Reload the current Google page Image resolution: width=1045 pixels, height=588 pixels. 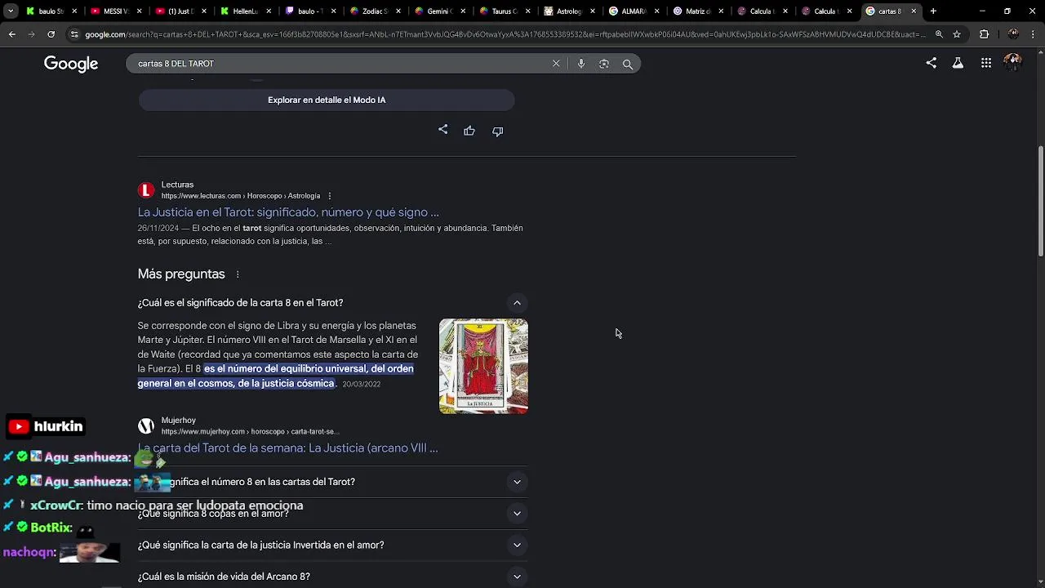[x=51, y=34]
